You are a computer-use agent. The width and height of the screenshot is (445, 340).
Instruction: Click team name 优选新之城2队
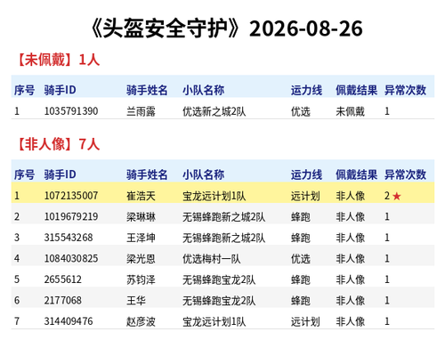tap(214, 111)
